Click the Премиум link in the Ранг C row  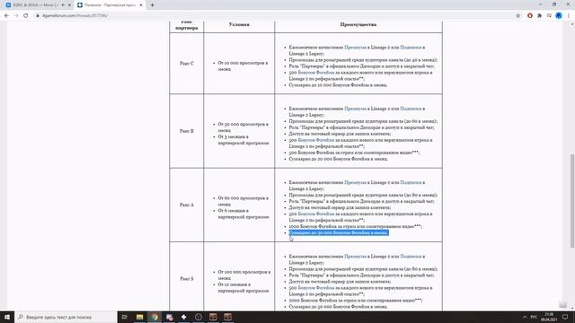coord(355,48)
